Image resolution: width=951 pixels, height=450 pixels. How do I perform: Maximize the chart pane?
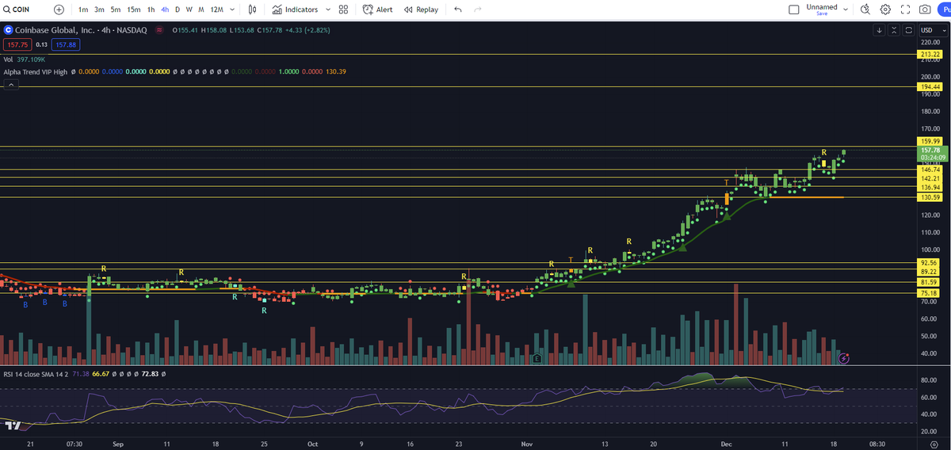908,30
